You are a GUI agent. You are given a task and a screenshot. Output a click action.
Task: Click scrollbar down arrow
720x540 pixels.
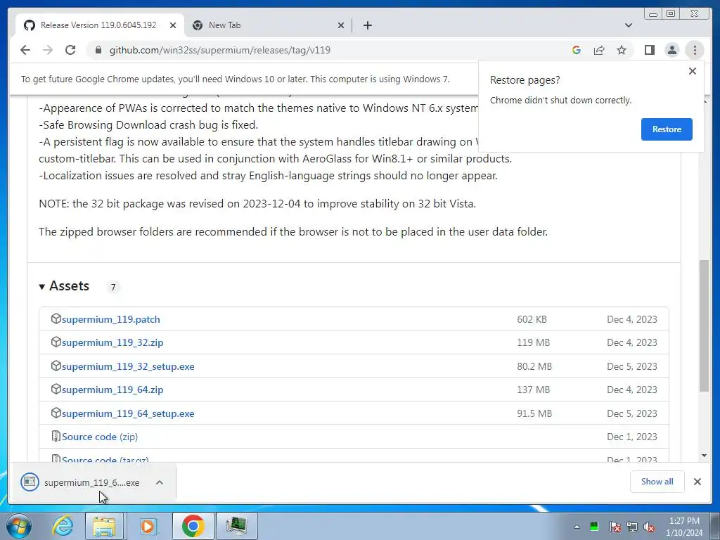tap(704, 456)
